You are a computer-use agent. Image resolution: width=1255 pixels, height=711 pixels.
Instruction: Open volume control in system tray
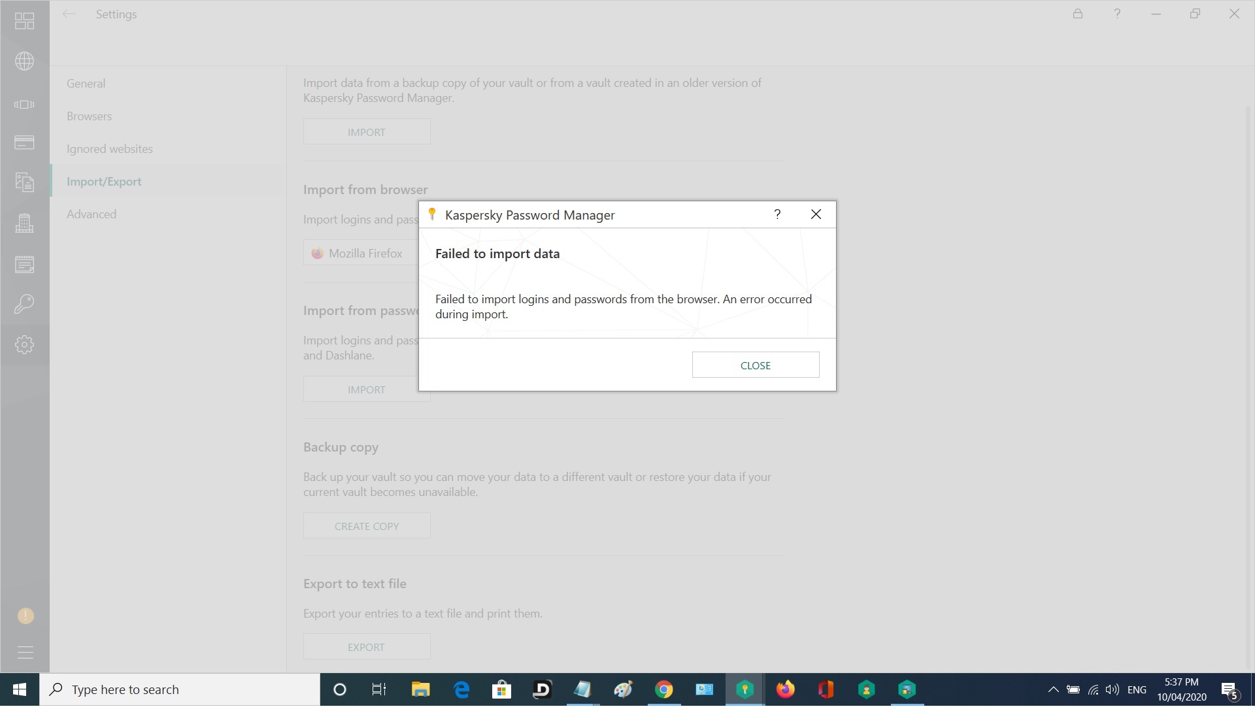click(1112, 689)
